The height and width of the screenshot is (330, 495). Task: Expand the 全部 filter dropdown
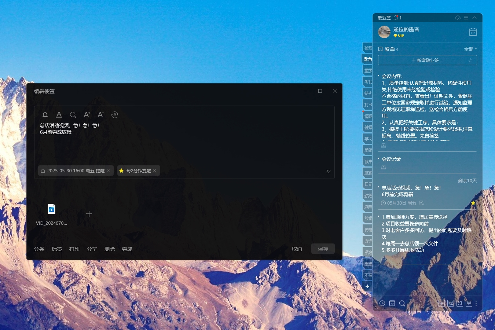click(x=470, y=49)
